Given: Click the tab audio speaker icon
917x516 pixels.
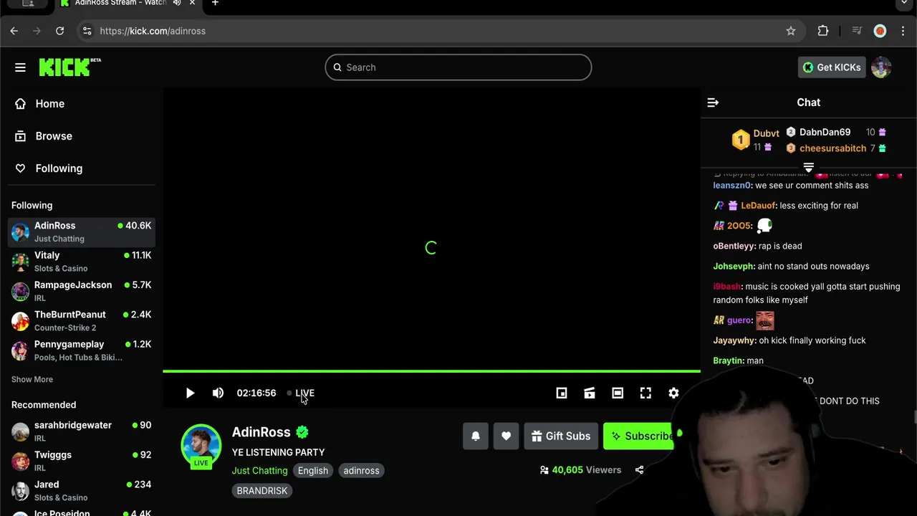Looking at the screenshot, I should click(x=177, y=3).
